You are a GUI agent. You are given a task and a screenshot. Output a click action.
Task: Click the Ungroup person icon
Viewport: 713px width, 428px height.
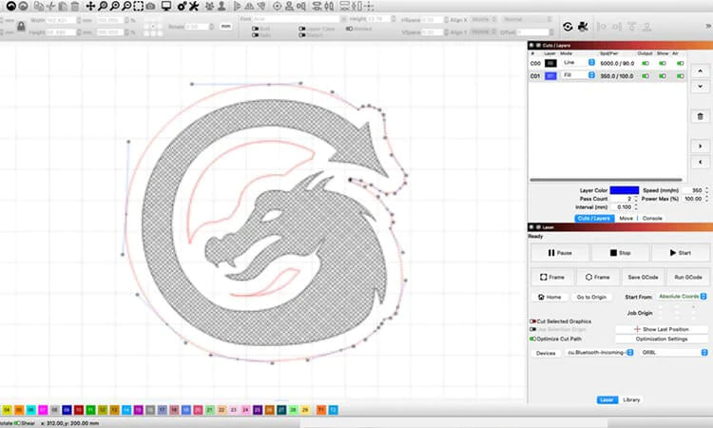pos(222,6)
